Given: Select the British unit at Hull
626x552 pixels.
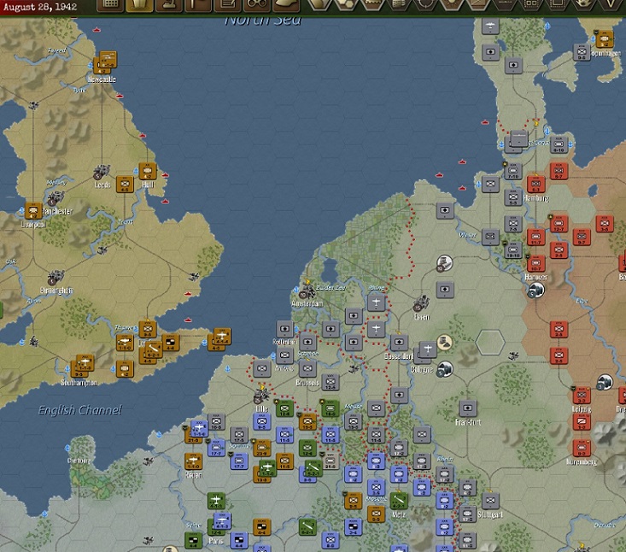Looking at the screenshot, I should pos(147,172).
